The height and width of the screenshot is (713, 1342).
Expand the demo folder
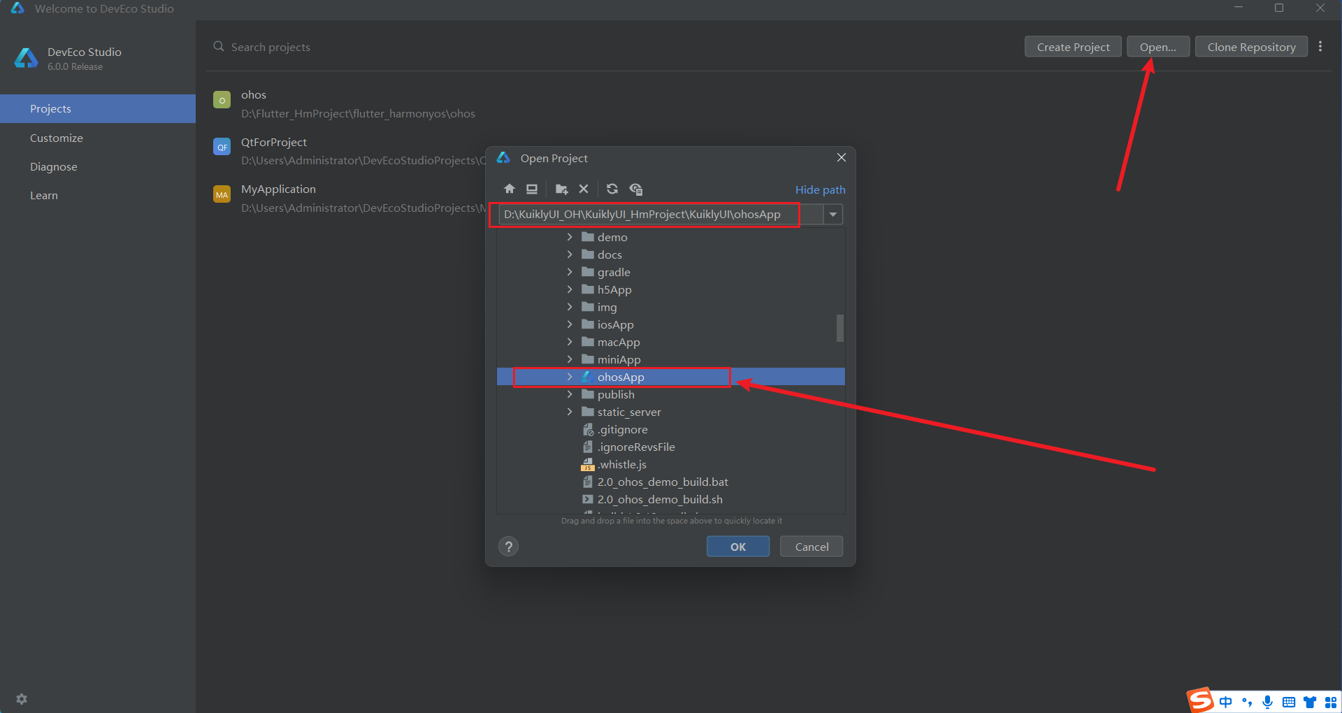(570, 237)
